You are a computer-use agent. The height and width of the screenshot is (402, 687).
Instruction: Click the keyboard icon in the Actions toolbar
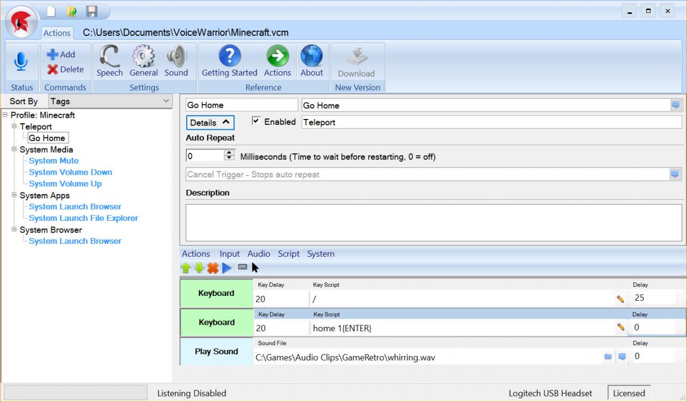coord(243,267)
